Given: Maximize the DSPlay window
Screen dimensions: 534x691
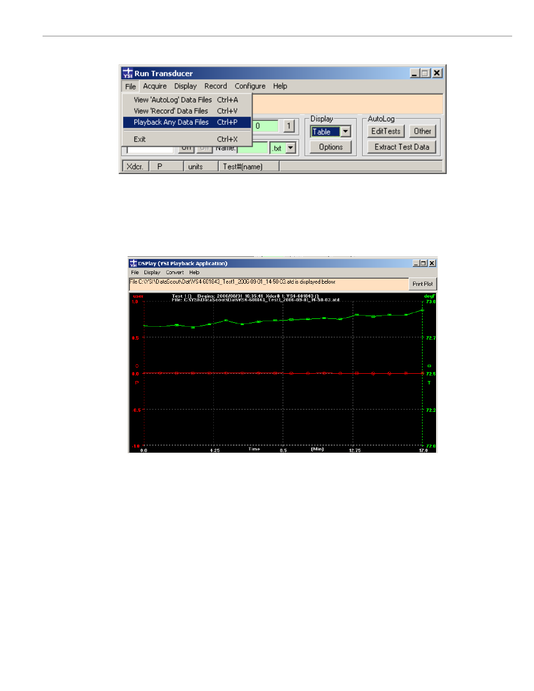Looking at the screenshot, I should 423,263.
